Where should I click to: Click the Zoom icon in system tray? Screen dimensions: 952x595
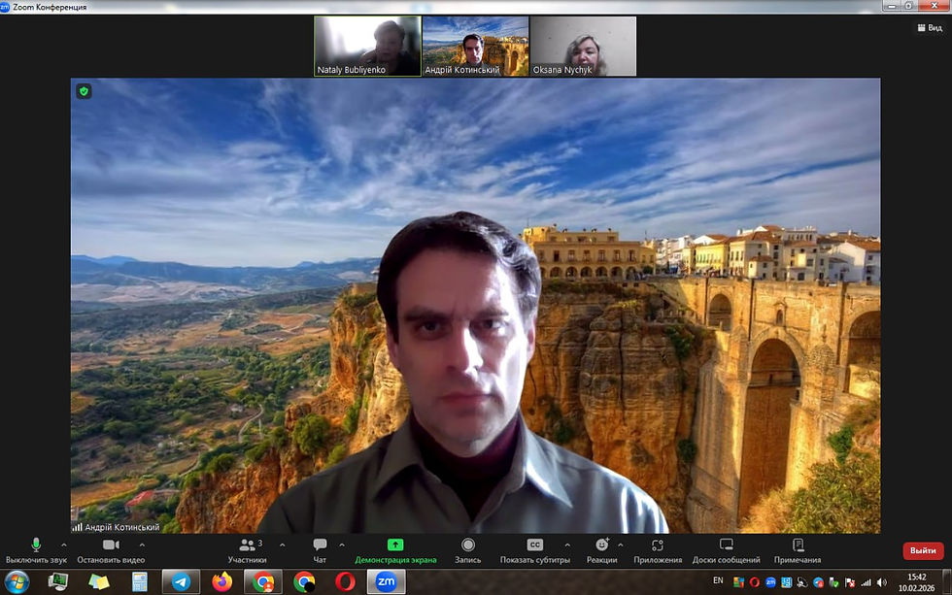(770, 582)
